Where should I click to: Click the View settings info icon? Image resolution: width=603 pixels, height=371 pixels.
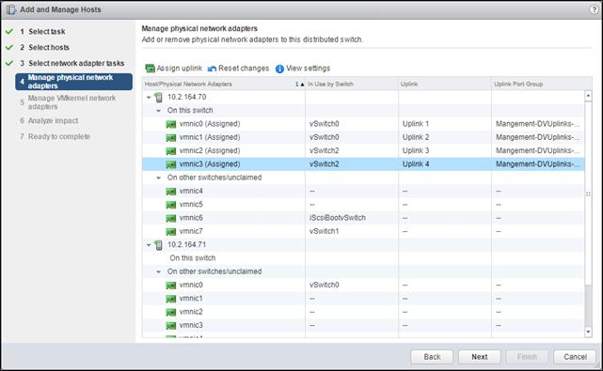pos(279,69)
